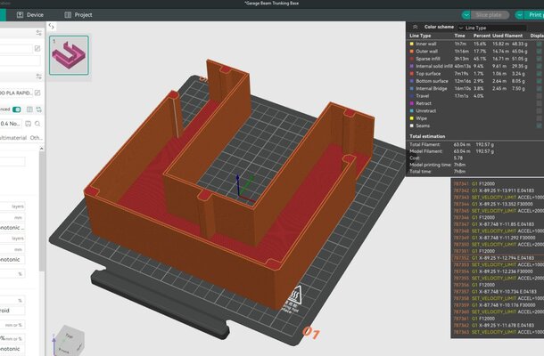Click the Cost 5.78 value
The width and height of the screenshot is (544, 356).
(x=458, y=158)
